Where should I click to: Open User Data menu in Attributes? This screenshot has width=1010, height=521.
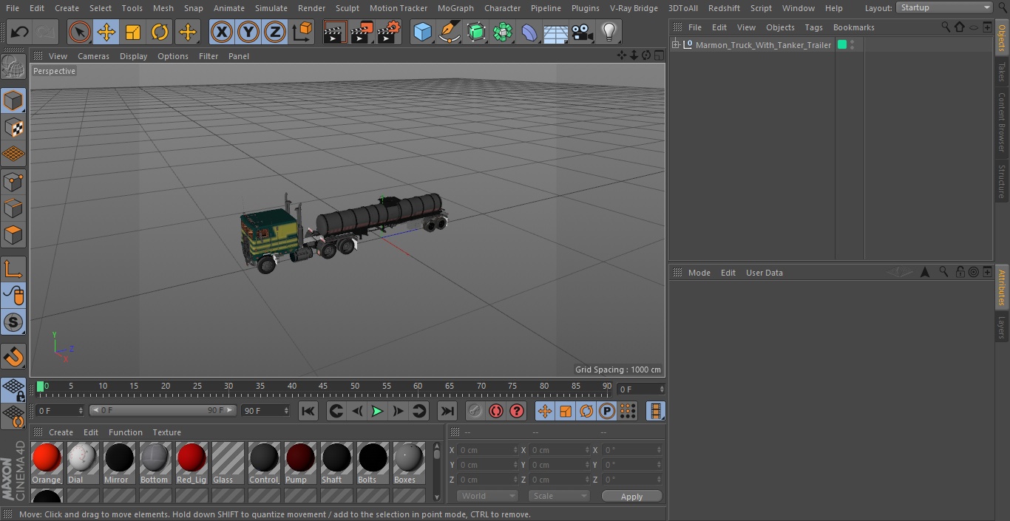coord(764,273)
